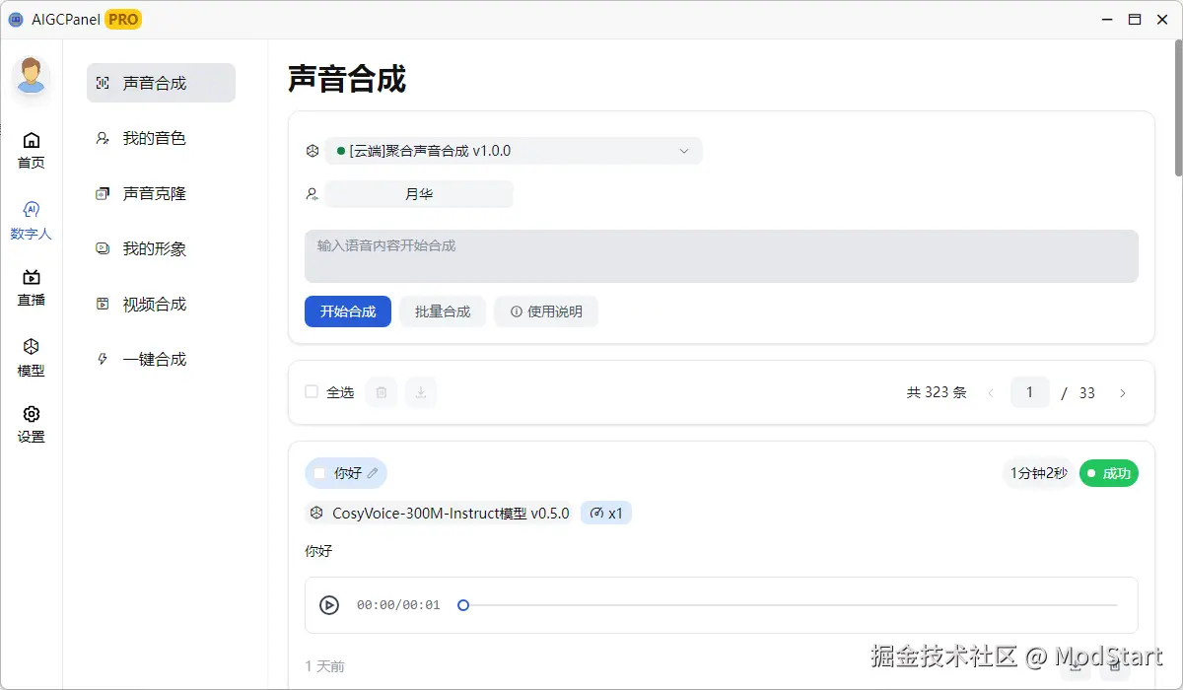Select 视频合成 menu item
This screenshot has width=1183, height=690.
click(x=162, y=304)
